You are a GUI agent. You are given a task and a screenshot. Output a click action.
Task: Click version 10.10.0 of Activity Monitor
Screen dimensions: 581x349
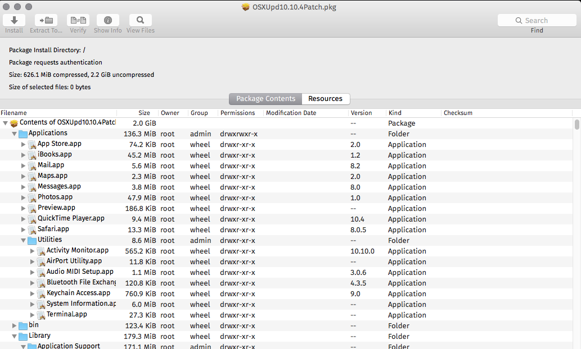pyautogui.click(x=362, y=251)
